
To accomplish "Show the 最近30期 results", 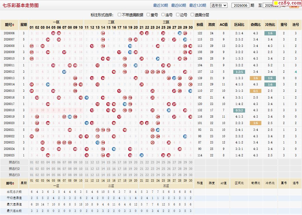I will click(x=160, y=5).
